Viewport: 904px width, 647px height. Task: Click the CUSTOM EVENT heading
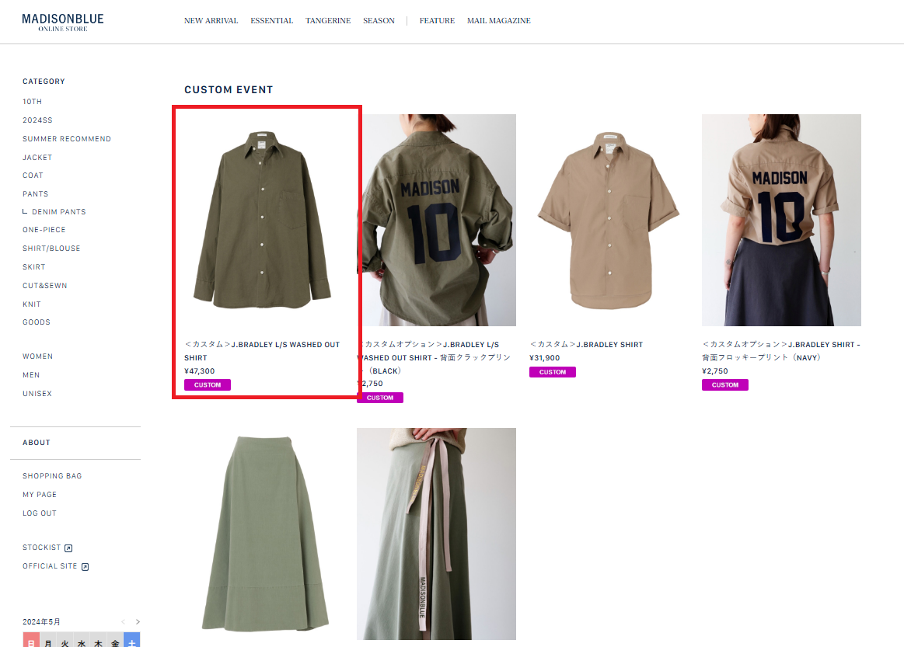229,90
